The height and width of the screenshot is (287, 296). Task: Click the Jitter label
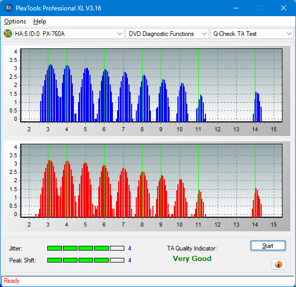pyautogui.click(x=16, y=248)
